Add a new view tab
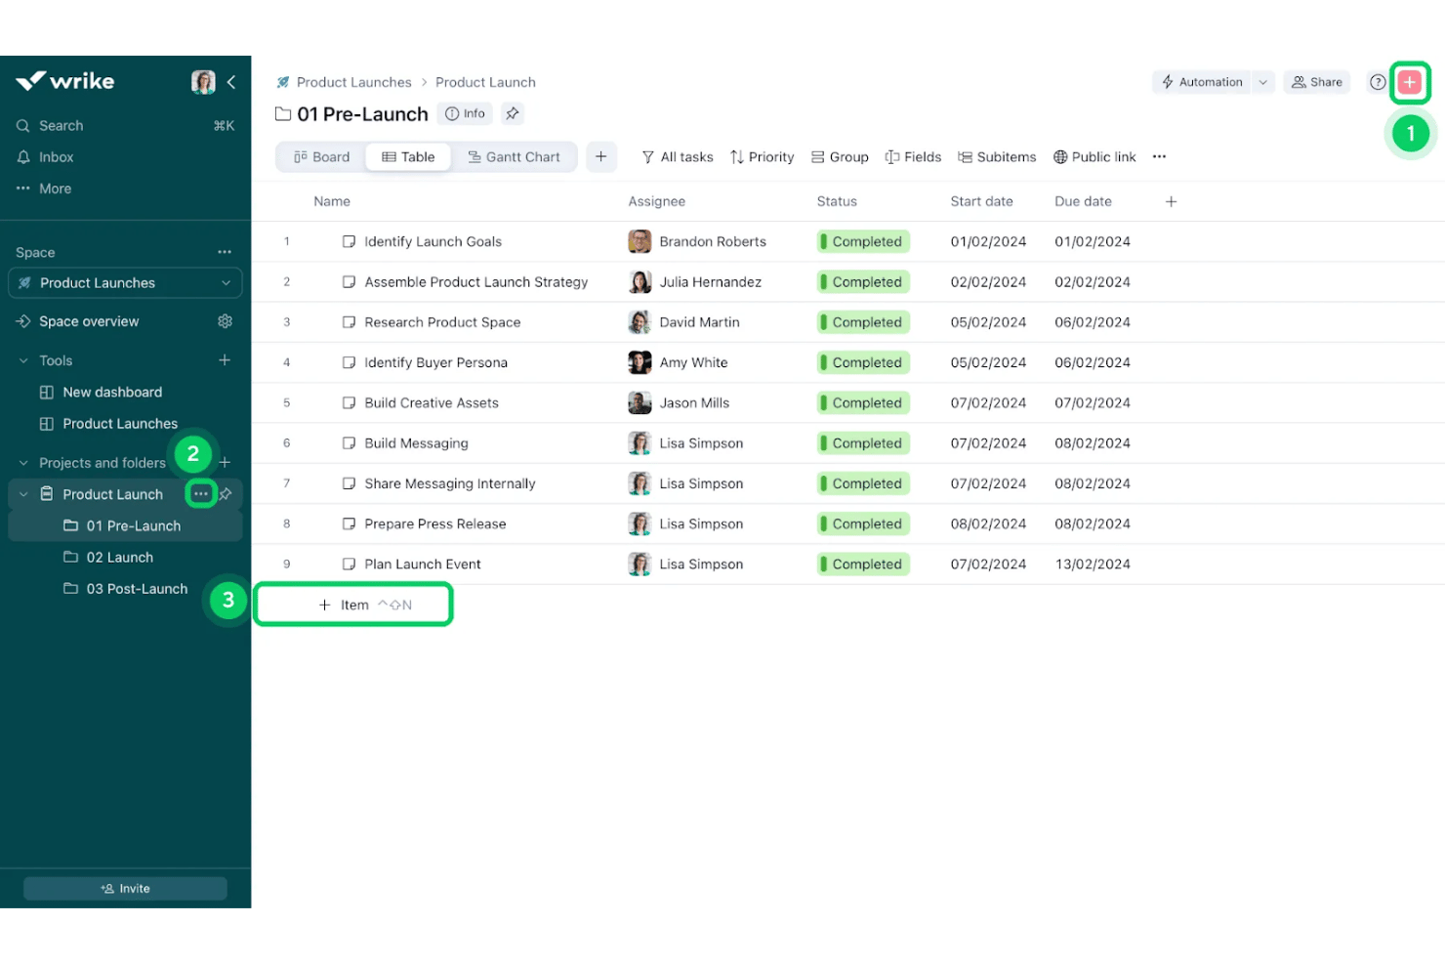The width and height of the screenshot is (1445, 964). tap(601, 156)
